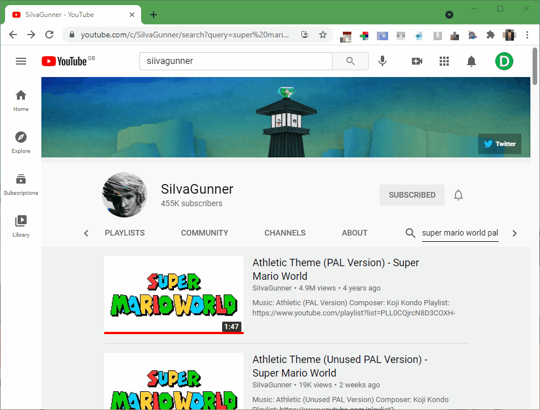Move the channel tabs right with the chevron
The image size is (540, 410).
click(x=515, y=233)
